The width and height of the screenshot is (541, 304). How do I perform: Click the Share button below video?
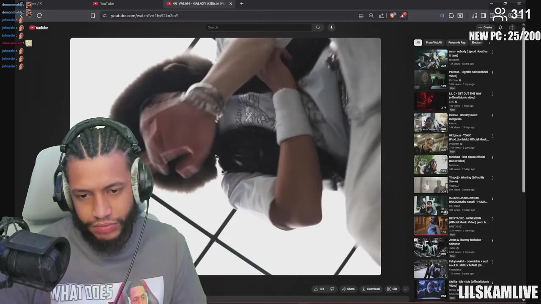(348, 289)
